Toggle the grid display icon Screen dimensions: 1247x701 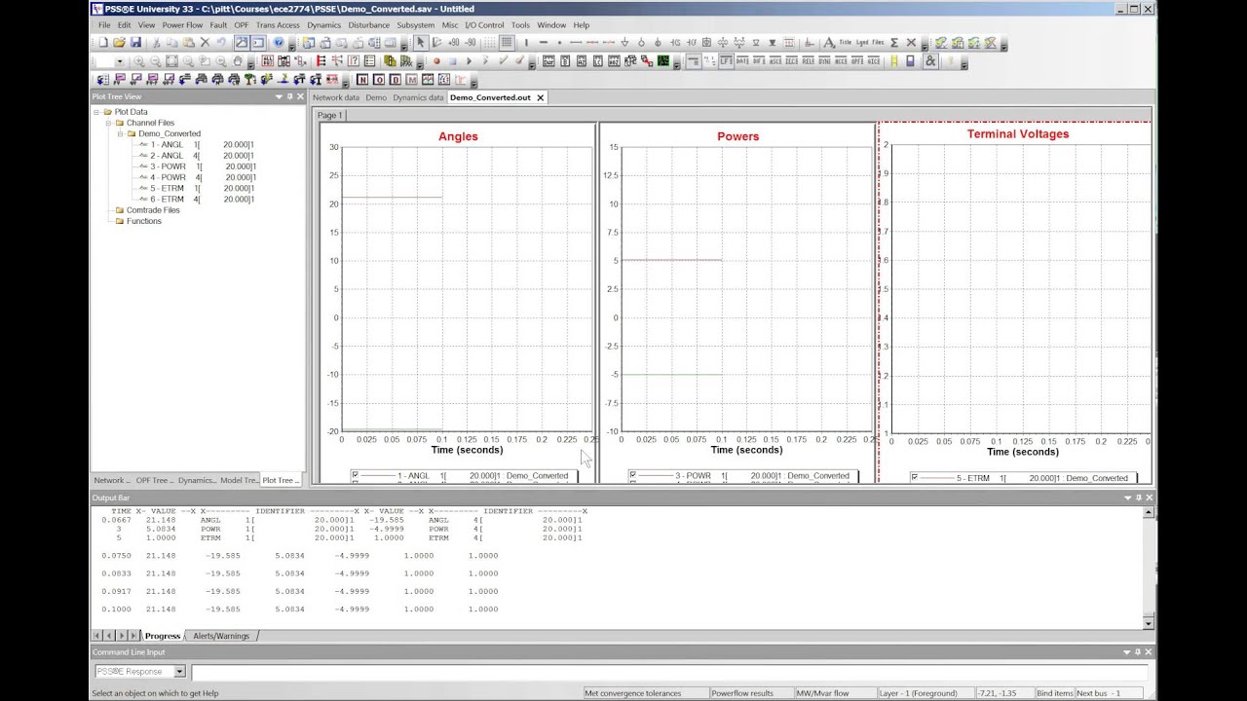[x=507, y=43]
